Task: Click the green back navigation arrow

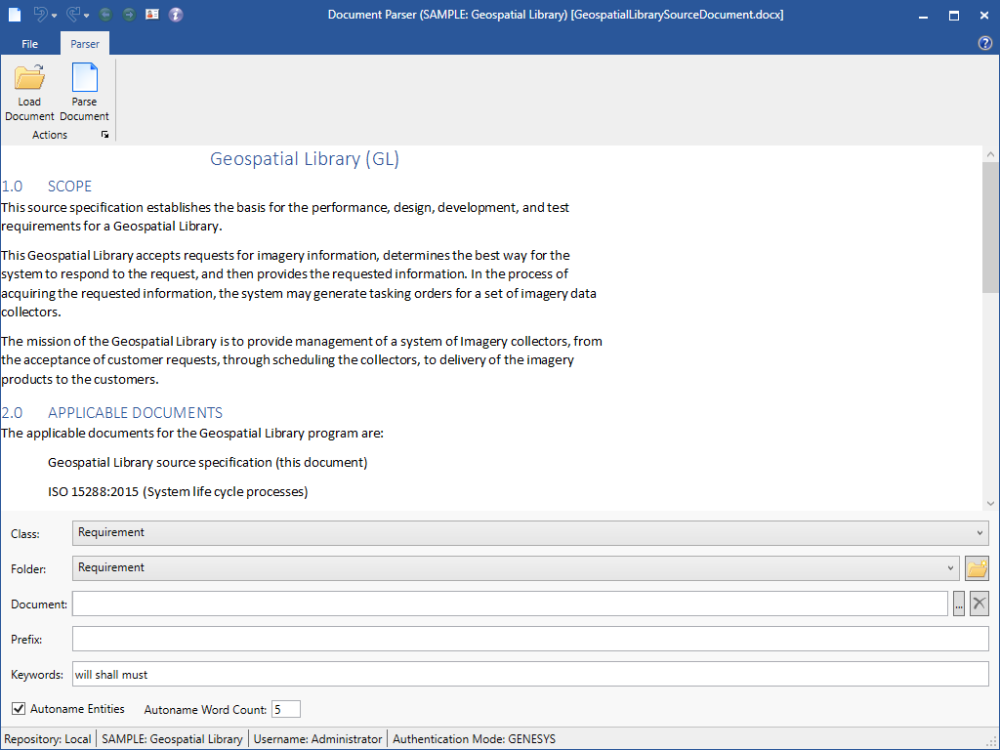Action: [x=105, y=15]
